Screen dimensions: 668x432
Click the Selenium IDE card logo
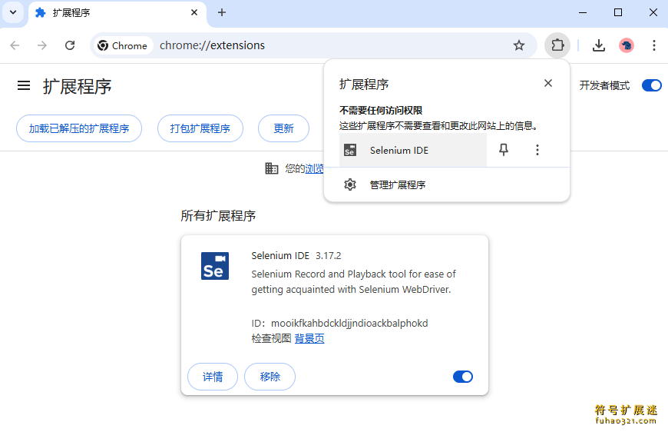[215, 266]
